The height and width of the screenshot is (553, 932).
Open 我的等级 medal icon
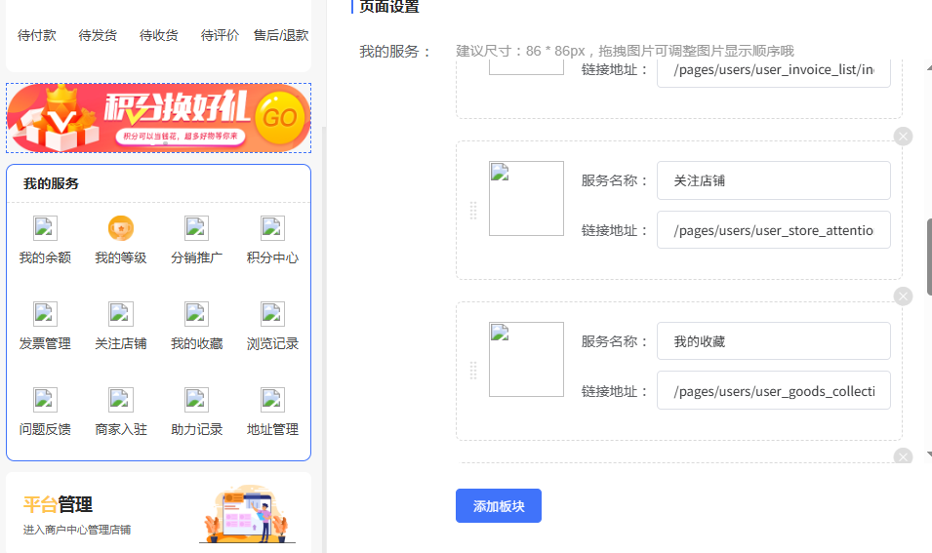pyautogui.click(x=121, y=228)
